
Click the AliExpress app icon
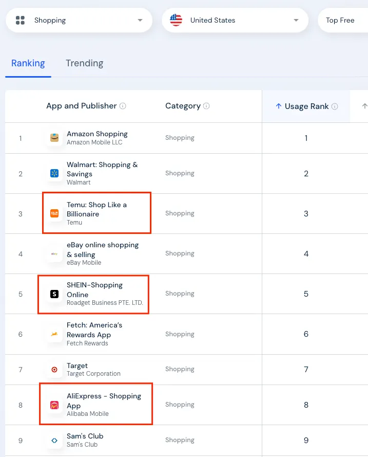pyautogui.click(x=54, y=405)
